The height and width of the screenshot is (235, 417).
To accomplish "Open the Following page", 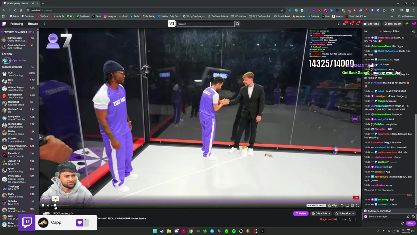I will 17,24.
